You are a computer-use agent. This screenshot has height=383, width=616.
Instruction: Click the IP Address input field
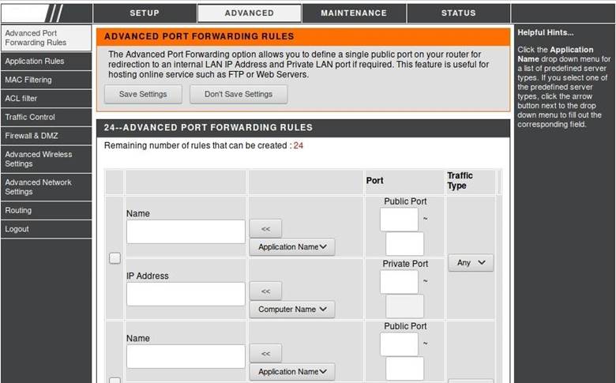pos(186,294)
